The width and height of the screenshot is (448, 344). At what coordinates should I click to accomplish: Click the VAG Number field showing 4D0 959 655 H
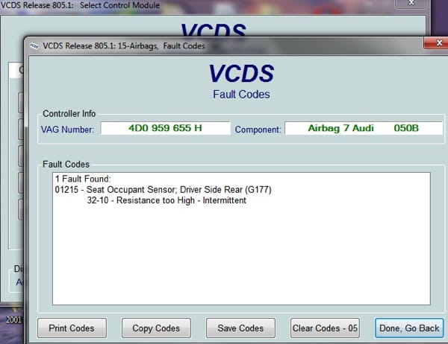pos(165,128)
